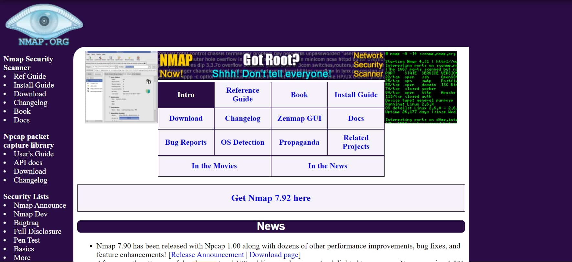
Task: Open Pen Test list
Action: coord(27,240)
